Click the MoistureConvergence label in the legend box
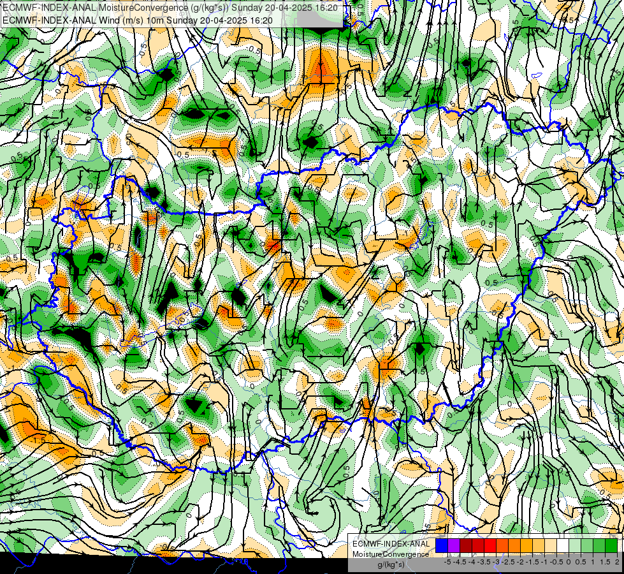The width and height of the screenshot is (624, 574). (x=391, y=554)
